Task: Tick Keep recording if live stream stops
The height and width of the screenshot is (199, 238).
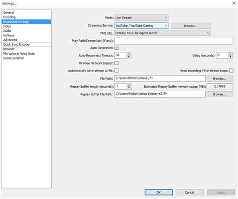Action: (x=231, y=71)
